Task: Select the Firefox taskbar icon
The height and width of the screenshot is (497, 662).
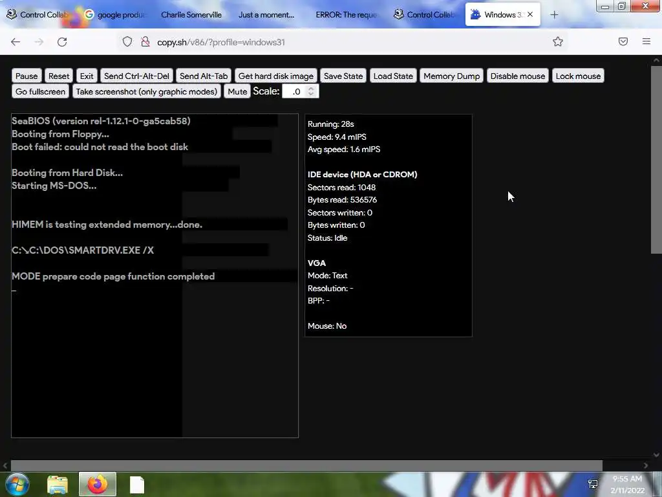Action: pos(98,484)
